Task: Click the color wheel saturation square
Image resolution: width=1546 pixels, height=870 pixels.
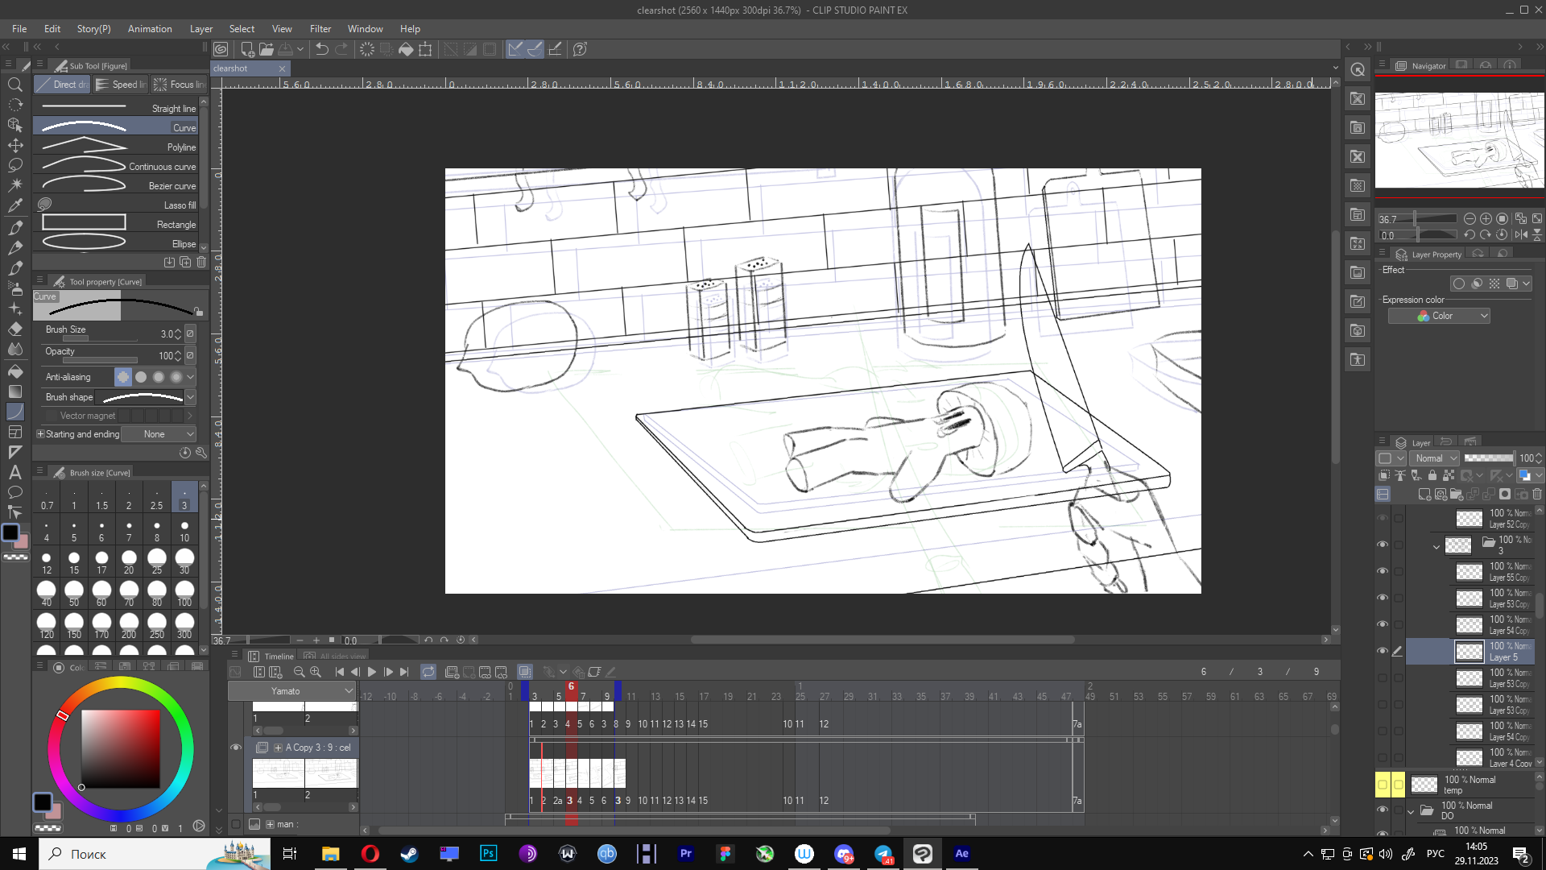Action: click(x=120, y=748)
